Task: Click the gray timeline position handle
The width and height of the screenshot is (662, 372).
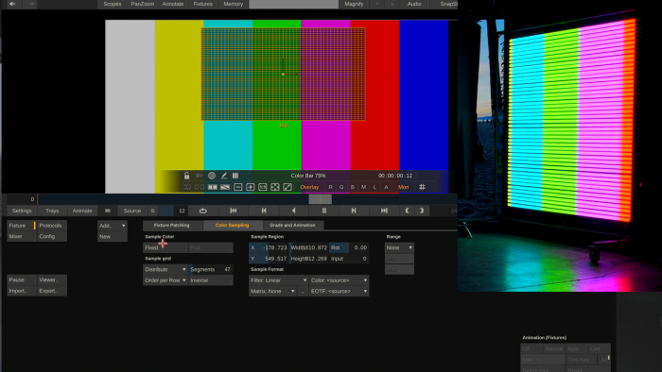Action: 320,199
